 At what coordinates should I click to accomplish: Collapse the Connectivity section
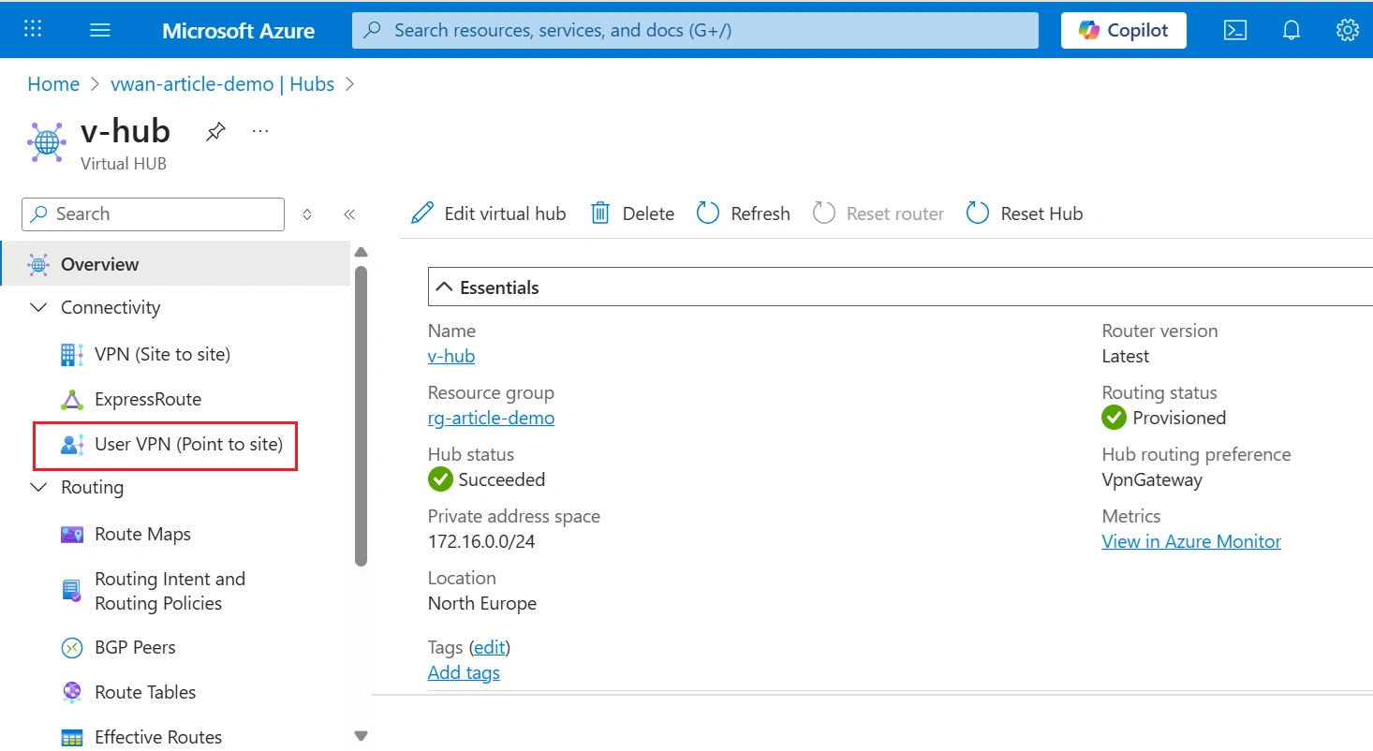[x=38, y=307]
